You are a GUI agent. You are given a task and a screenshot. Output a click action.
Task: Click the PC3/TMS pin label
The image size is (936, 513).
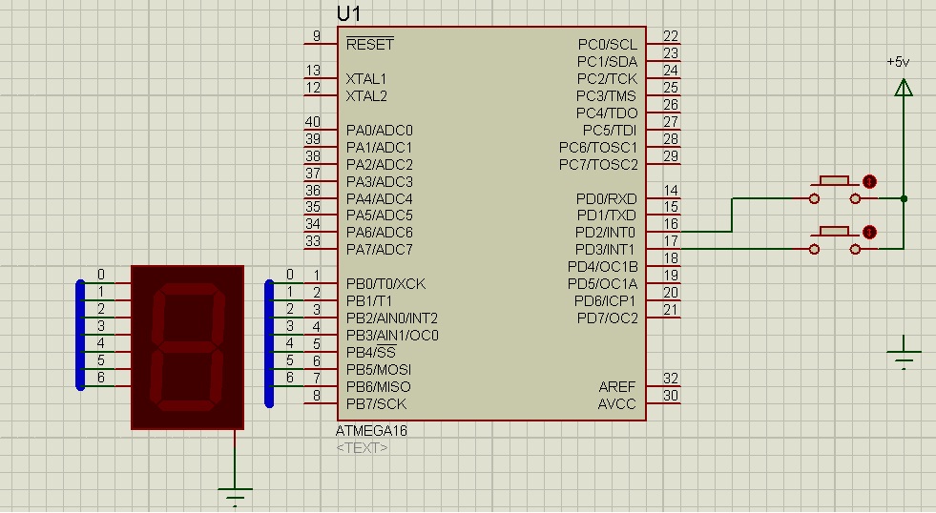point(607,96)
